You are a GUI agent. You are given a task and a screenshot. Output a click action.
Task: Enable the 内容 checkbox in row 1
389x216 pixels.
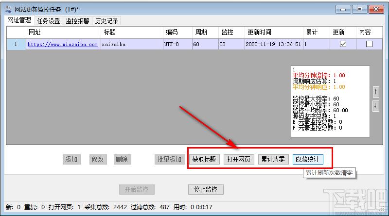pos(369,44)
